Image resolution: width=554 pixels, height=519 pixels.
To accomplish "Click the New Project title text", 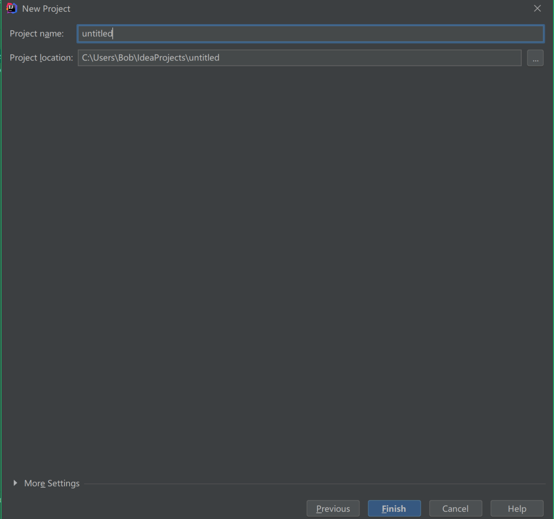I will tap(46, 9).
